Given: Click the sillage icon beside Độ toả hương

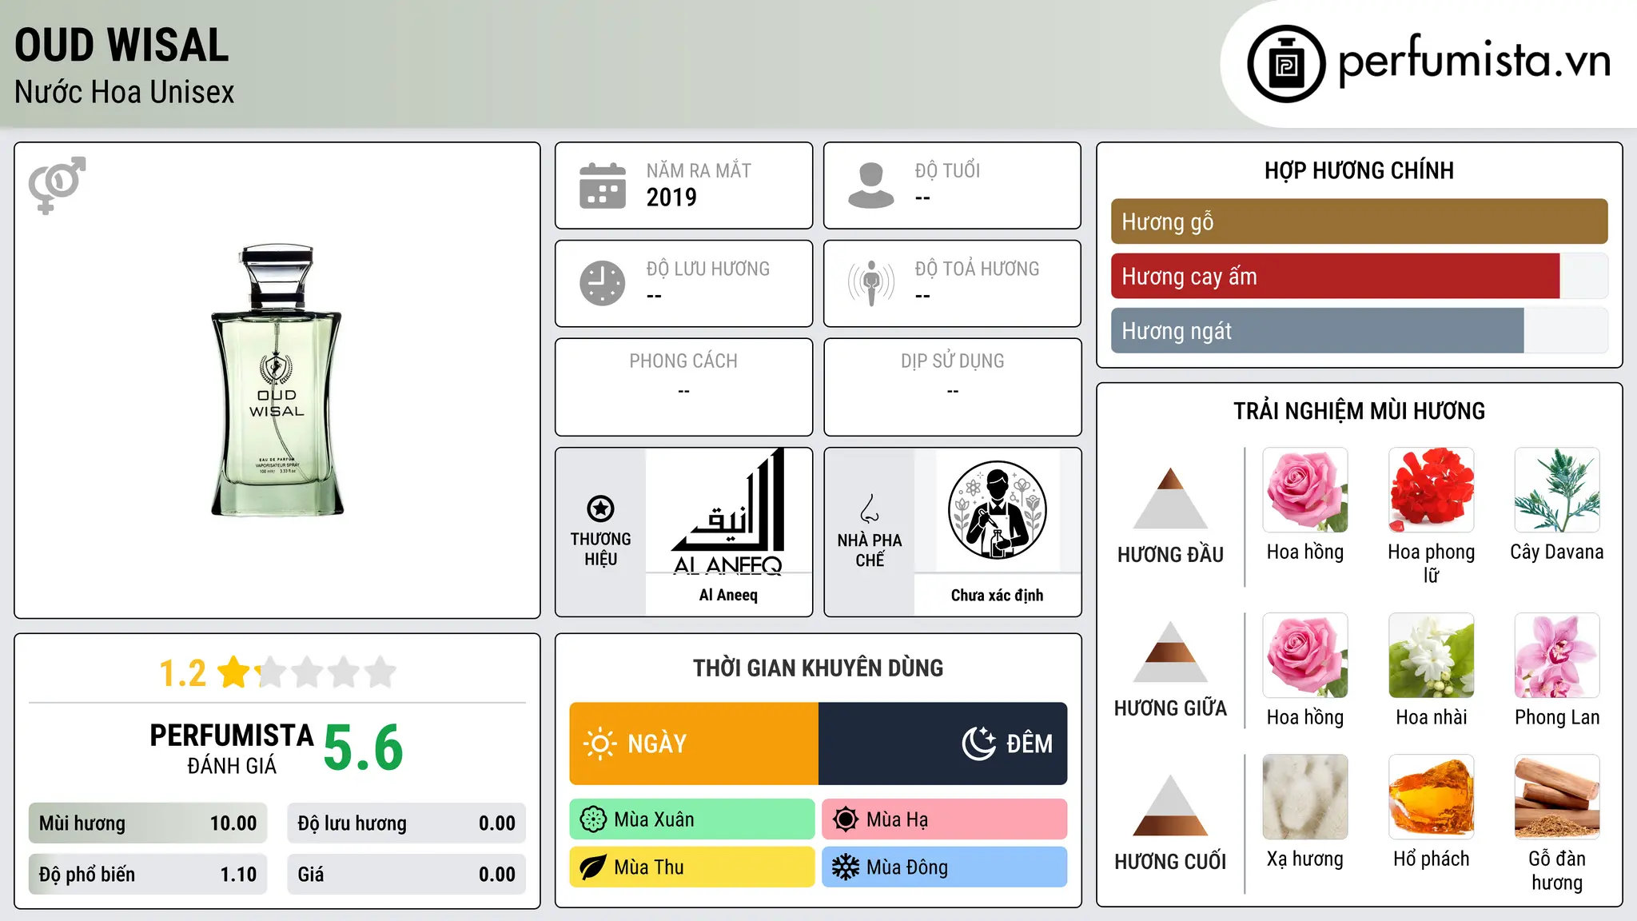Looking at the screenshot, I should [x=870, y=283].
